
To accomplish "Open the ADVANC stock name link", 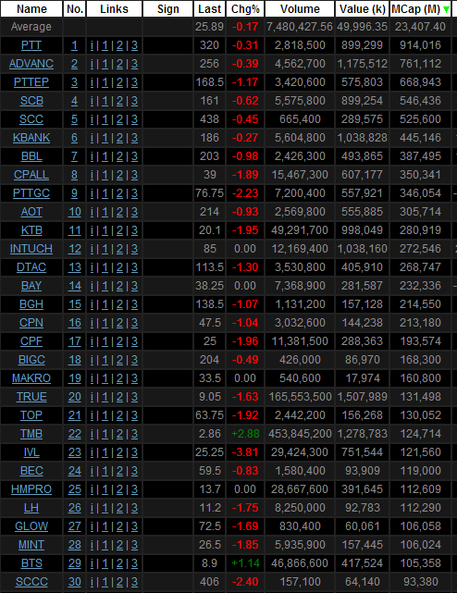I will tap(31, 64).
